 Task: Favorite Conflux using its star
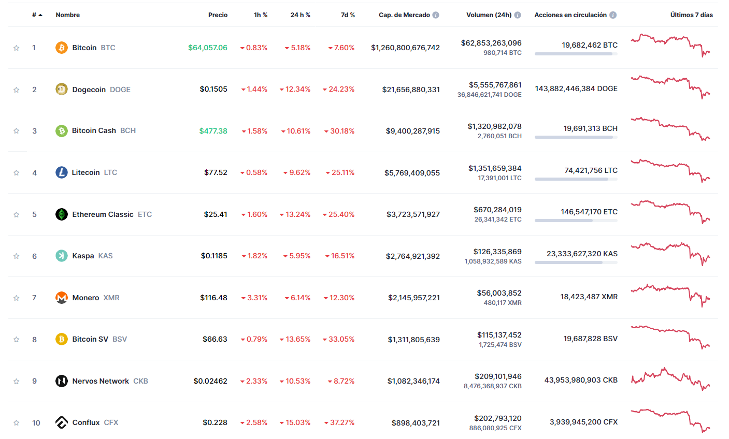click(16, 423)
